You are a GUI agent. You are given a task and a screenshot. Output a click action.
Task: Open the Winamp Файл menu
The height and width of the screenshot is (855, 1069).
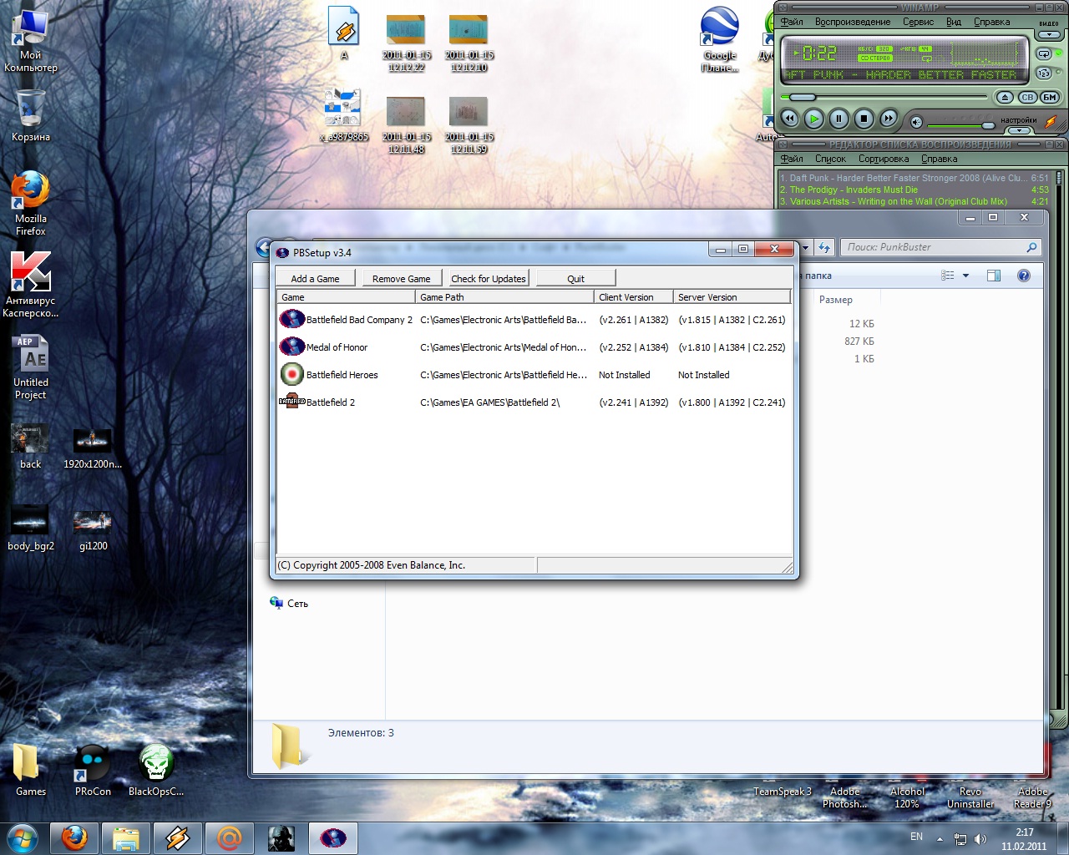pyautogui.click(x=792, y=22)
